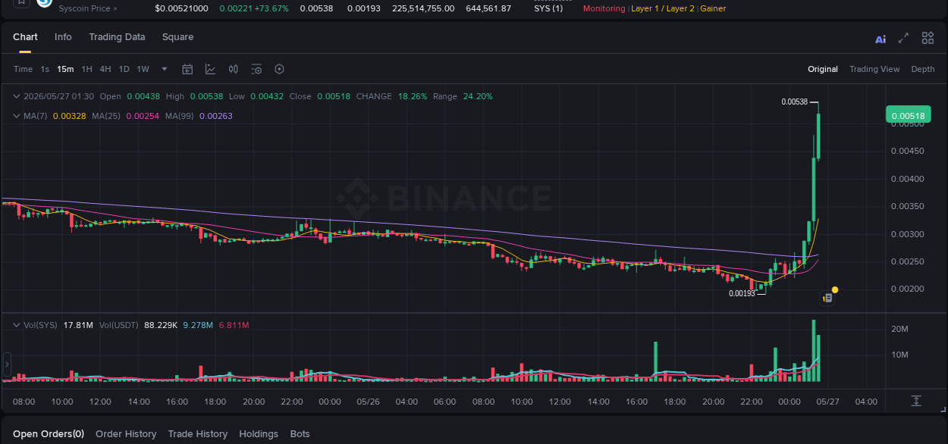Open the chart list-settings icon
The width and height of the screenshot is (948, 444).
point(256,69)
